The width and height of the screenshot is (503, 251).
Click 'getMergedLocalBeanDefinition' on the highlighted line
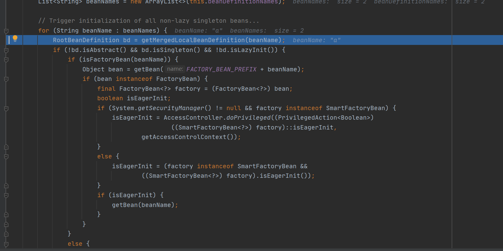[193, 40]
